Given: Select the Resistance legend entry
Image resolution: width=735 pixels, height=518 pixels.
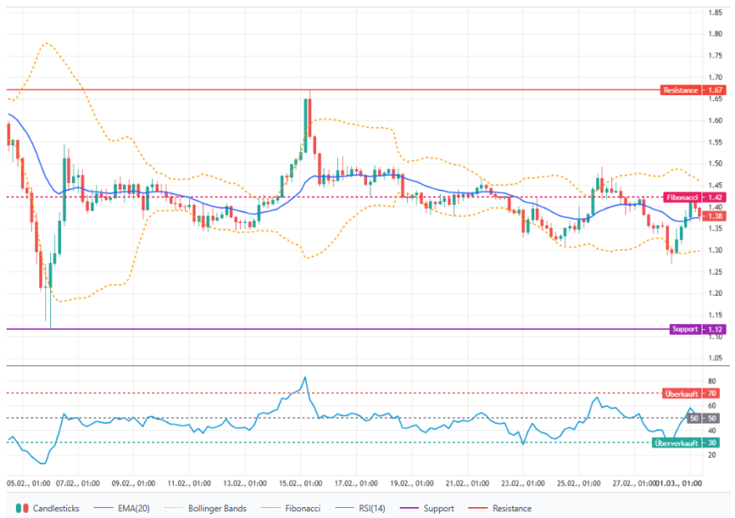Looking at the screenshot, I should [x=511, y=508].
